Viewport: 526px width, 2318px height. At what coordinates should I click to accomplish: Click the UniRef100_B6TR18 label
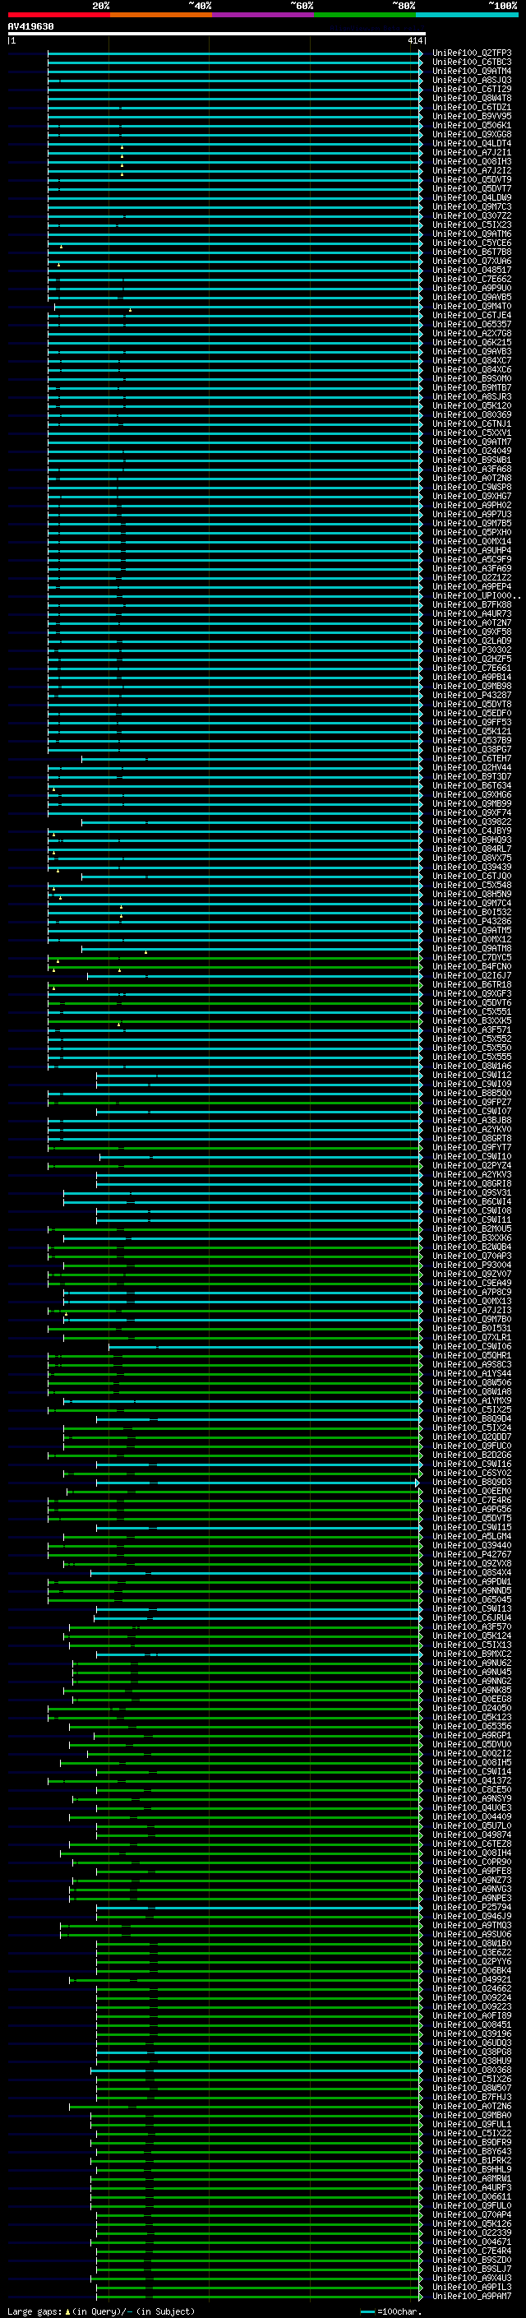tap(472, 984)
